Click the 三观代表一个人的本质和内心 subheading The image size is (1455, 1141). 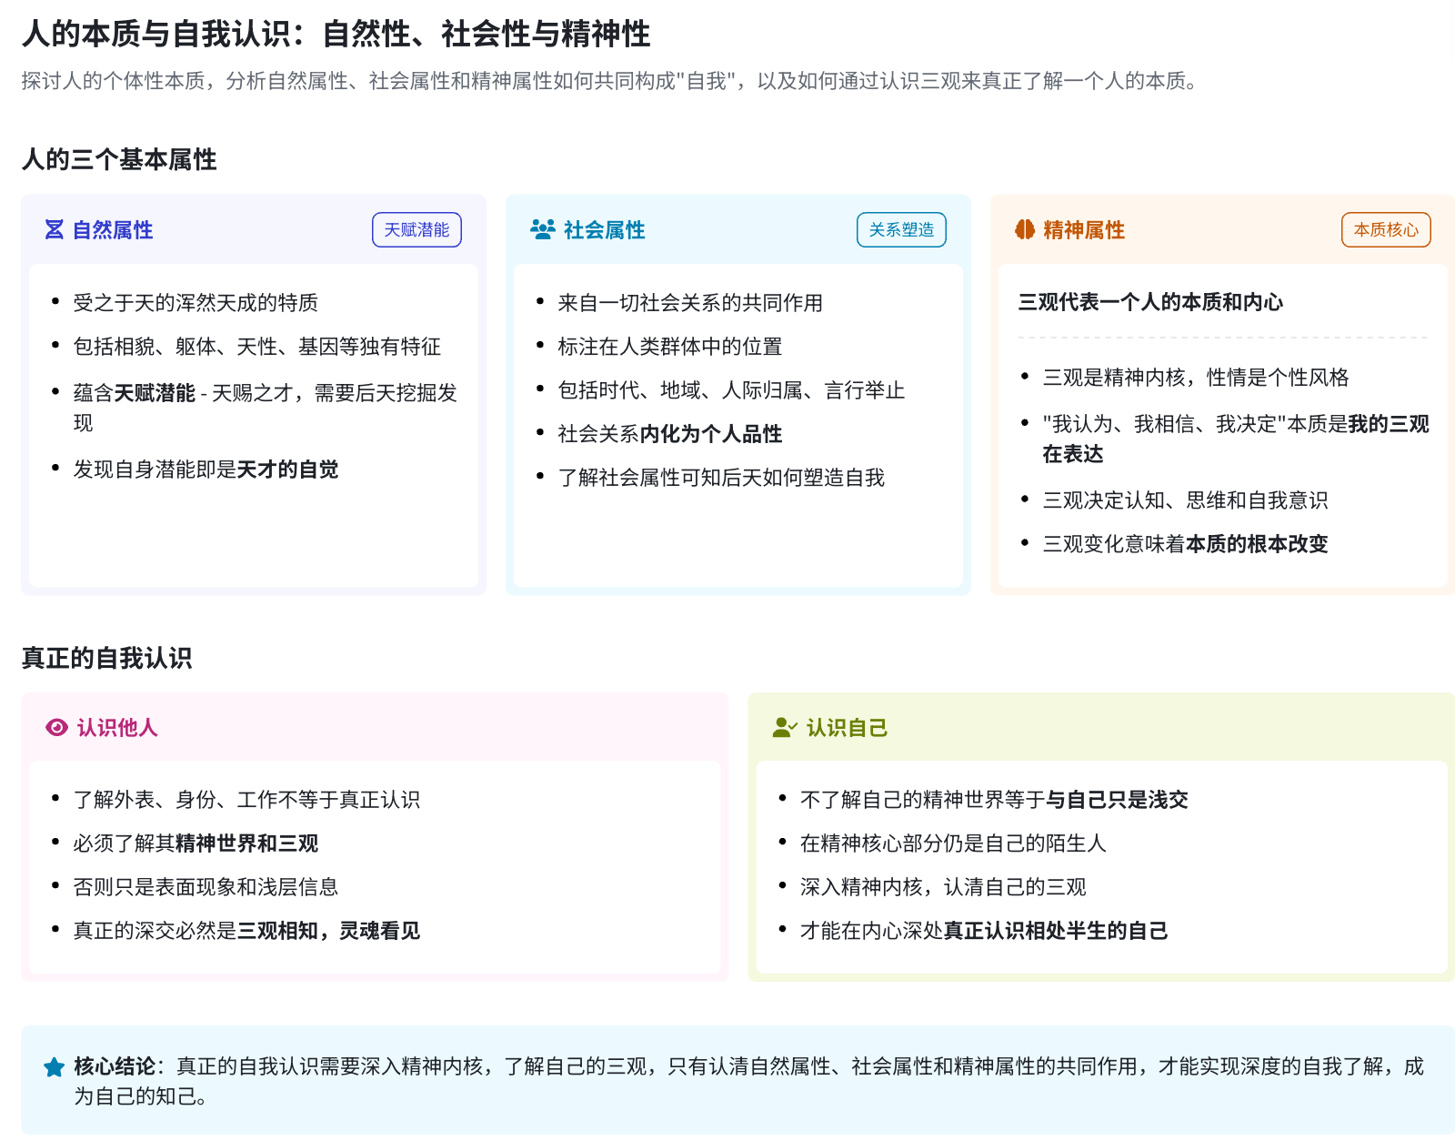click(x=1150, y=302)
